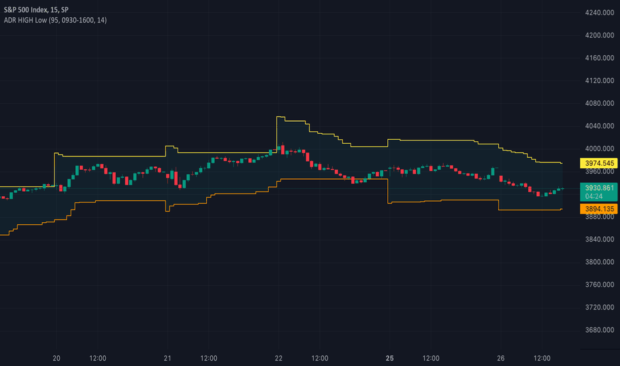This screenshot has height=366, width=620.
Task: Click the orange 3894.135 price label
Action: click(599, 209)
